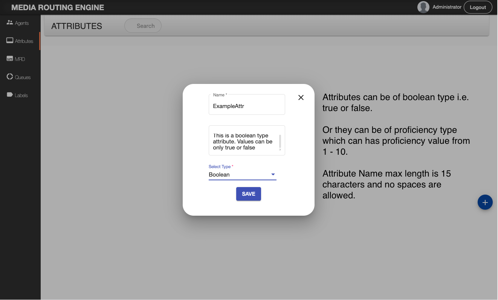498x300 pixels.
Task: Go to the Queues menu label in sidebar
Action: 23,77
